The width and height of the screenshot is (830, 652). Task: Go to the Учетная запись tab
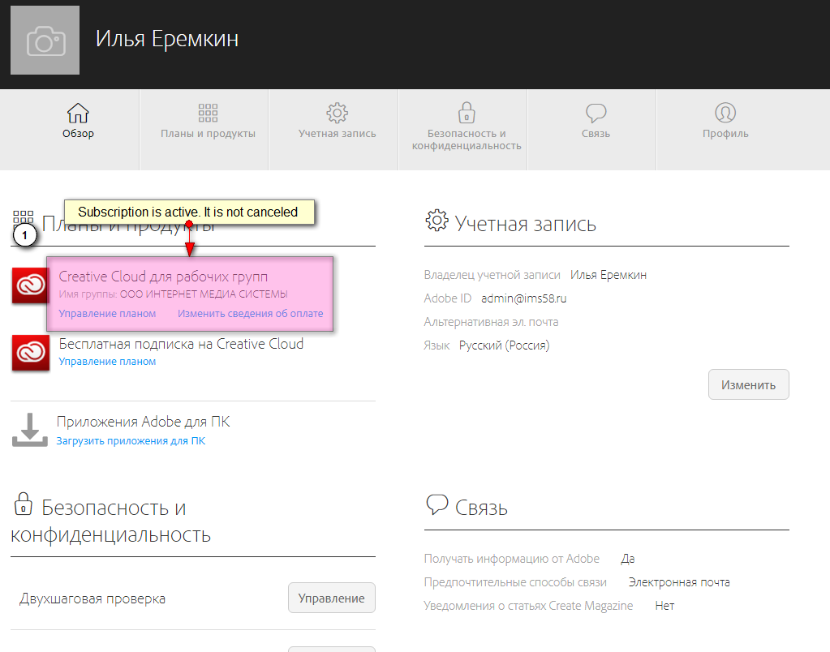pos(337,121)
